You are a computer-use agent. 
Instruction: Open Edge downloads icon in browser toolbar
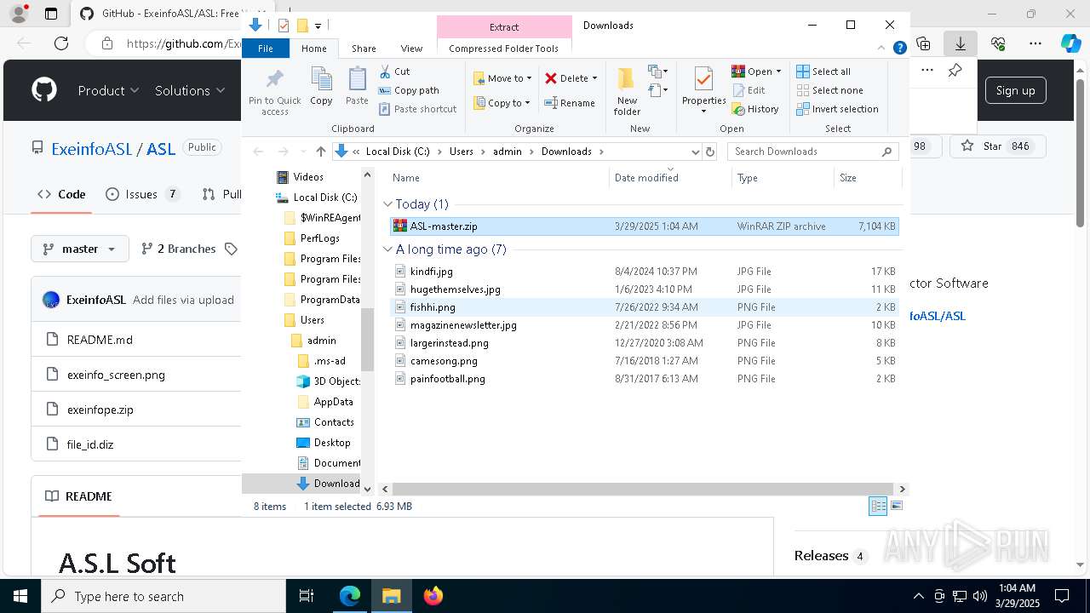(x=961, y=43)
